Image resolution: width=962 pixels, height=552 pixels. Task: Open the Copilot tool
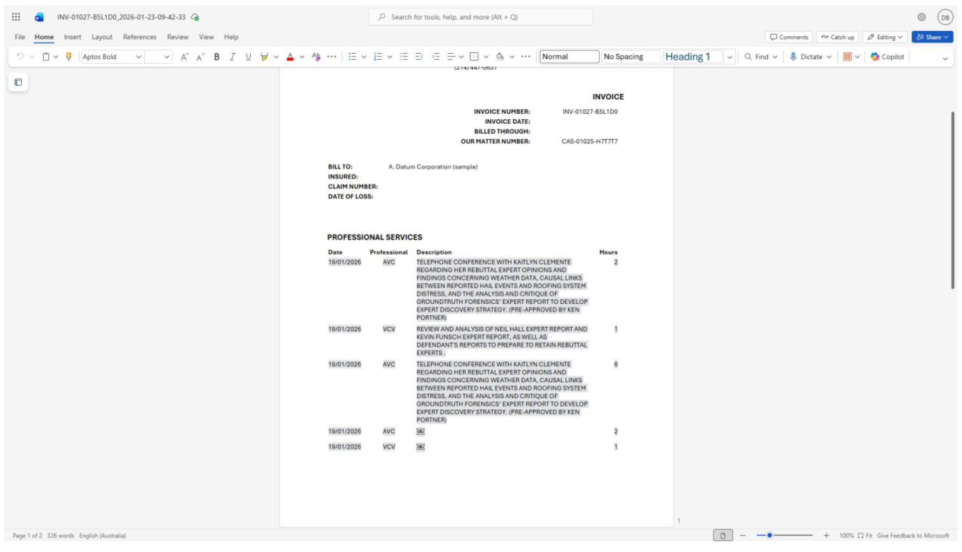[x=887, y=57]
